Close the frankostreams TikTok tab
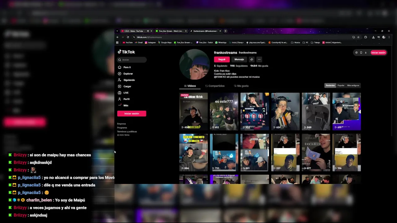Viewport: 397px width, 223px height. tap(220, 31)
